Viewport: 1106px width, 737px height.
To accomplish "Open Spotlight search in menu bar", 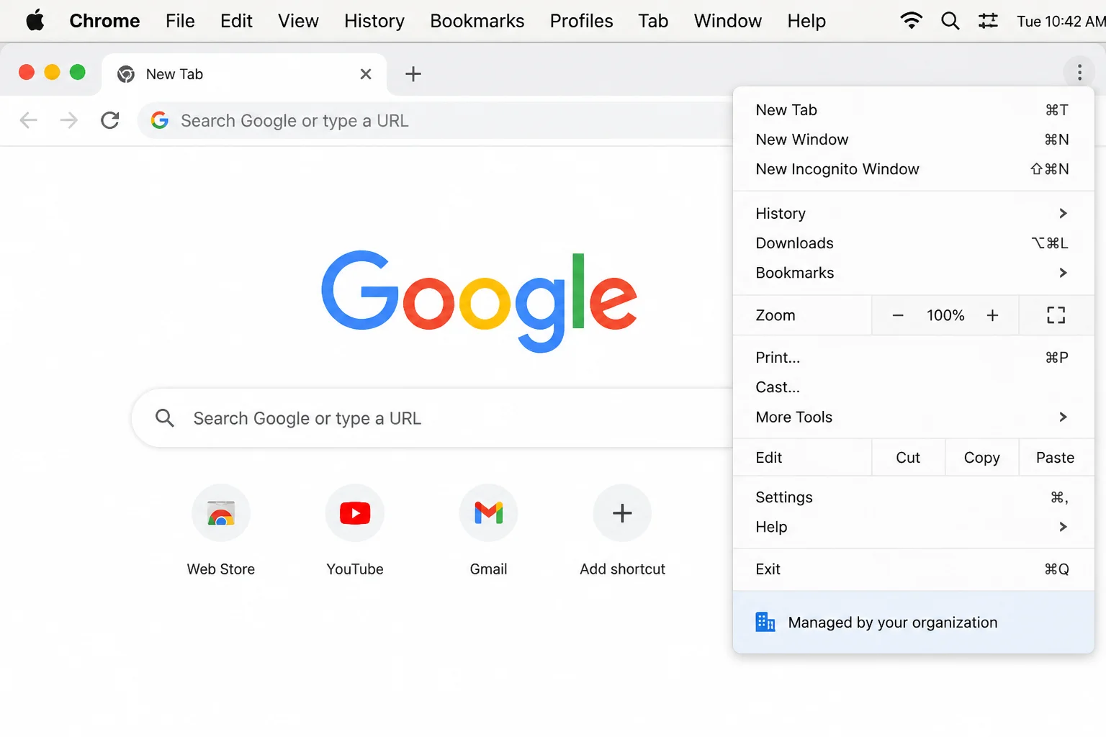I will (950, 21).
